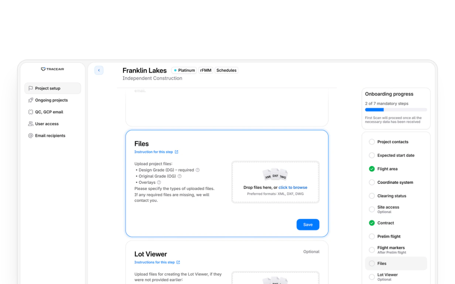Click the help icon beside Design Grade
Image resolution: width=455 pixels, height=284 pixels.
(x=198, y=170)
